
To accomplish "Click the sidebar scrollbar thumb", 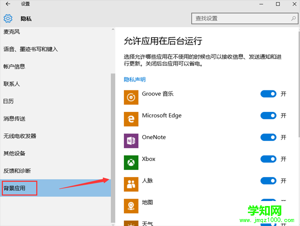I will [x=113, y=148].
